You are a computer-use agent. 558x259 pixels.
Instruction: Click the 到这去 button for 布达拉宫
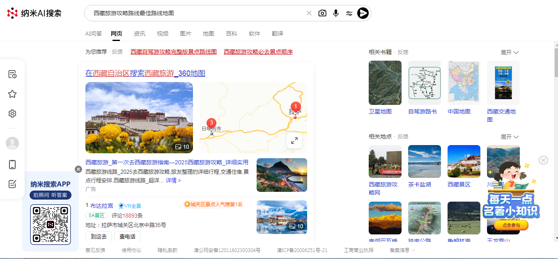98,237
